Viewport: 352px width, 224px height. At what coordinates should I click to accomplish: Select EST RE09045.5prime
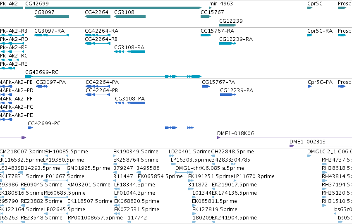[x=41, y=185]
